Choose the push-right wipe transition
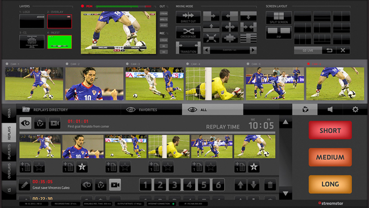369x208 pixels. [211, 16]
